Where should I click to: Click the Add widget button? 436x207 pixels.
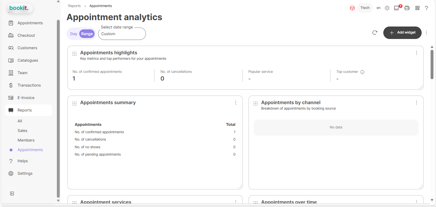click(x=402, y=33)
